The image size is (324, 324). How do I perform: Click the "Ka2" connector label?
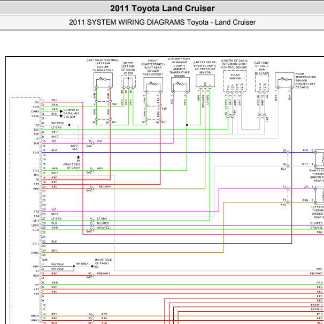[114, 104]
